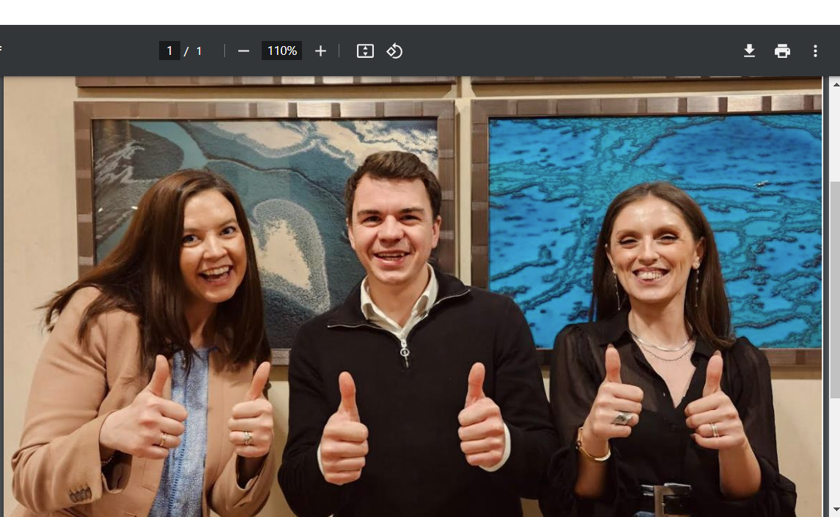The width and height of the screenshot is (840, 517).
Task: Click the vertical scrollbar thumb
Action: tap(835, 289)
